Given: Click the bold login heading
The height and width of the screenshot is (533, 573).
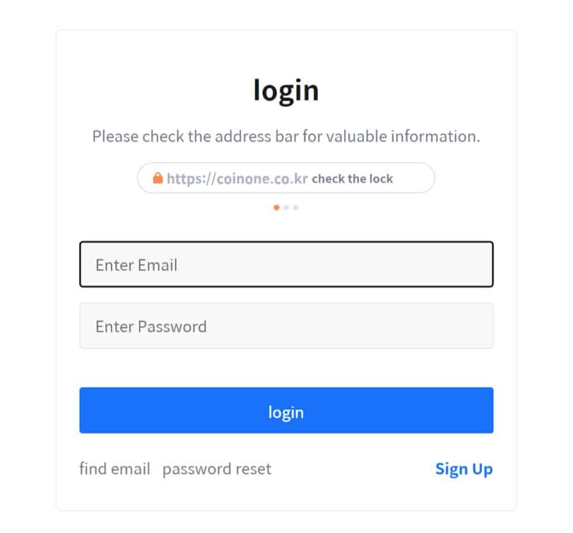Looking at the screenshot, I should point(286,90).
